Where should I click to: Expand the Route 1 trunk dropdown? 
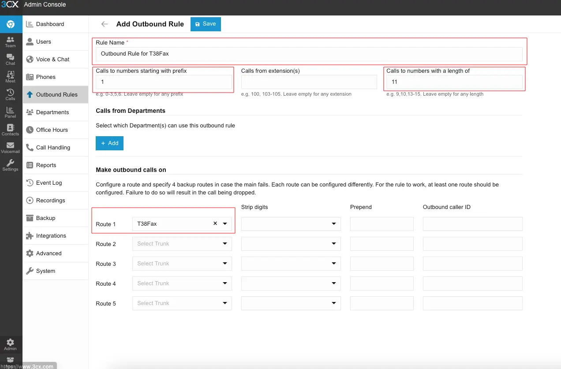click(225, 224)
